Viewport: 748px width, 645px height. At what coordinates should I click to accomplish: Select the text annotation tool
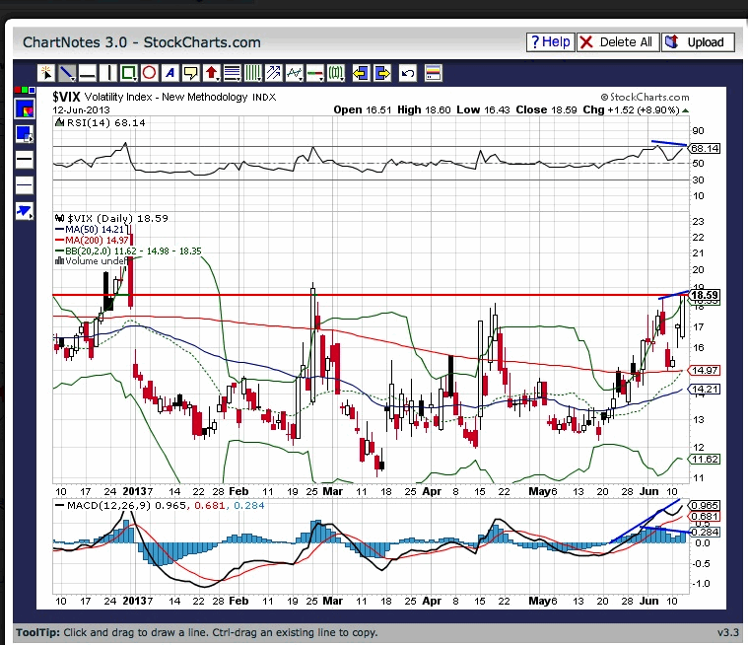click(170, 73)
